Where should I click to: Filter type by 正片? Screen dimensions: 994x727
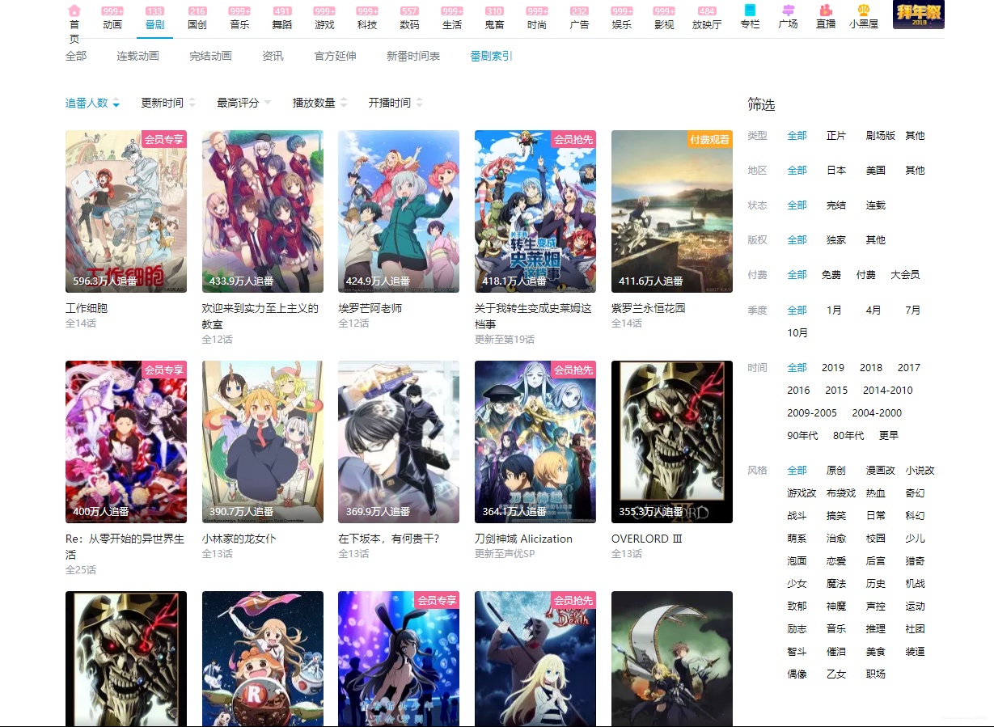pos(836,136)
